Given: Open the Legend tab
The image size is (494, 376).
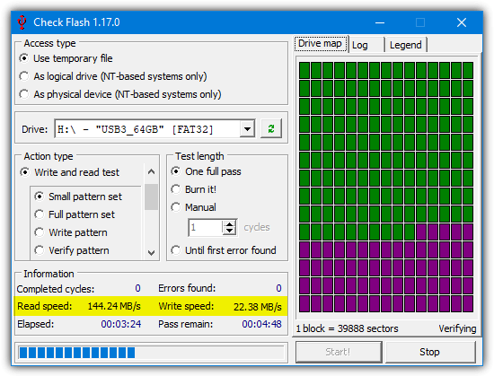Looking at the screenshot, I should 406,45.
